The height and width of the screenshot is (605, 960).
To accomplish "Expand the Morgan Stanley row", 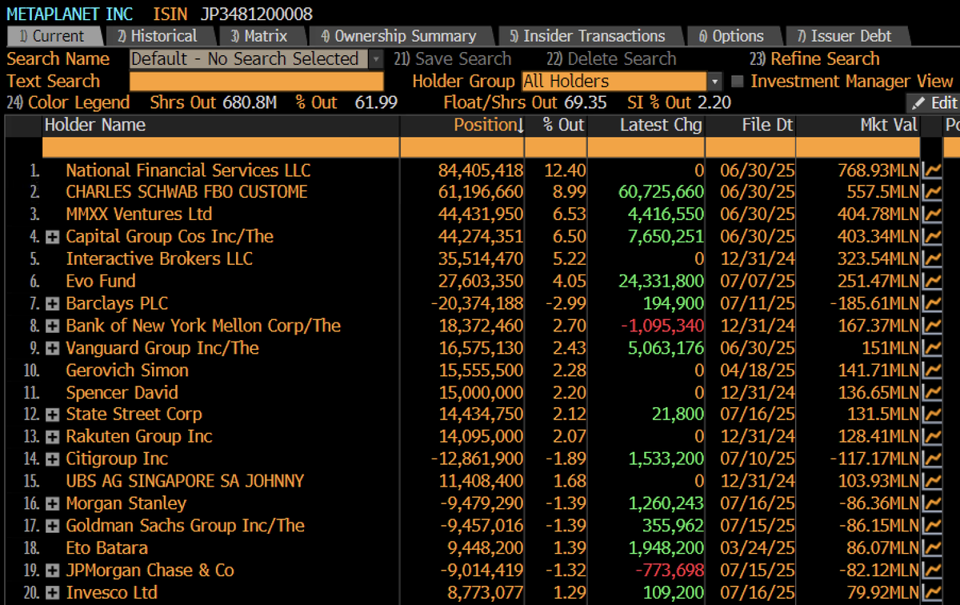I will 53,504.
